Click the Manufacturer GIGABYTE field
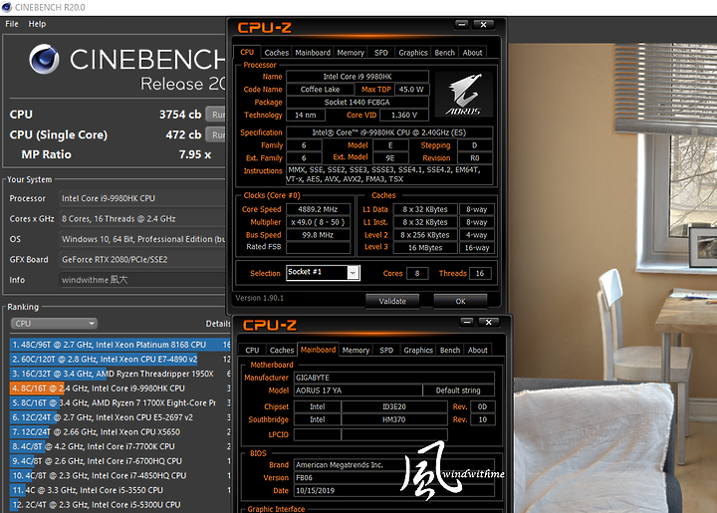 (393, 378)
